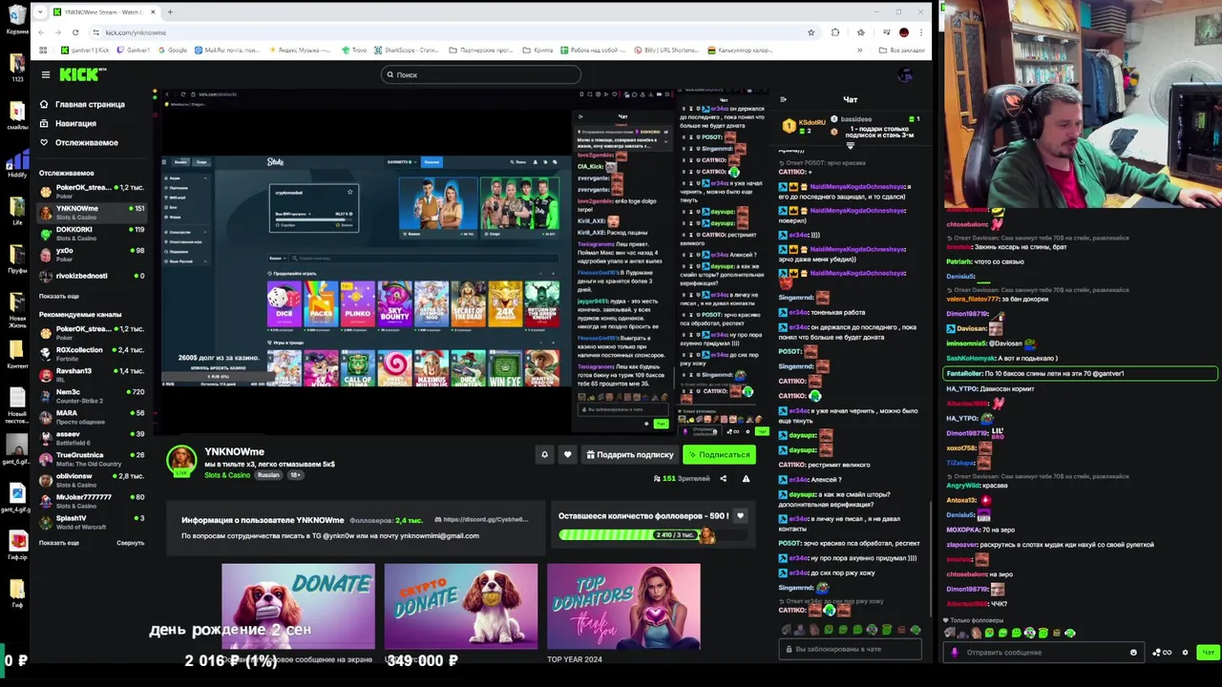The image size is (1222, 687).
Task: Expand hidden bookmarks chevron
Action: click(x=859, y=50)
